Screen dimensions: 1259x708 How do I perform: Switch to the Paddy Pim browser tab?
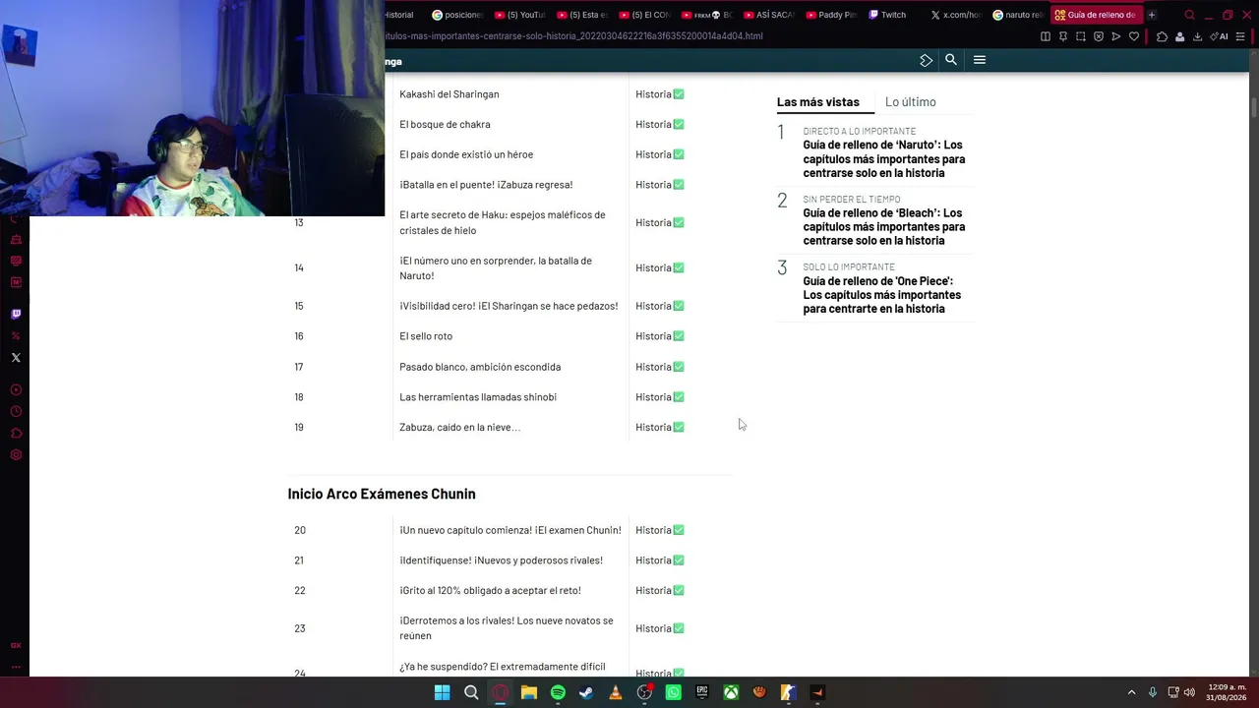click(x=832, y=15)
